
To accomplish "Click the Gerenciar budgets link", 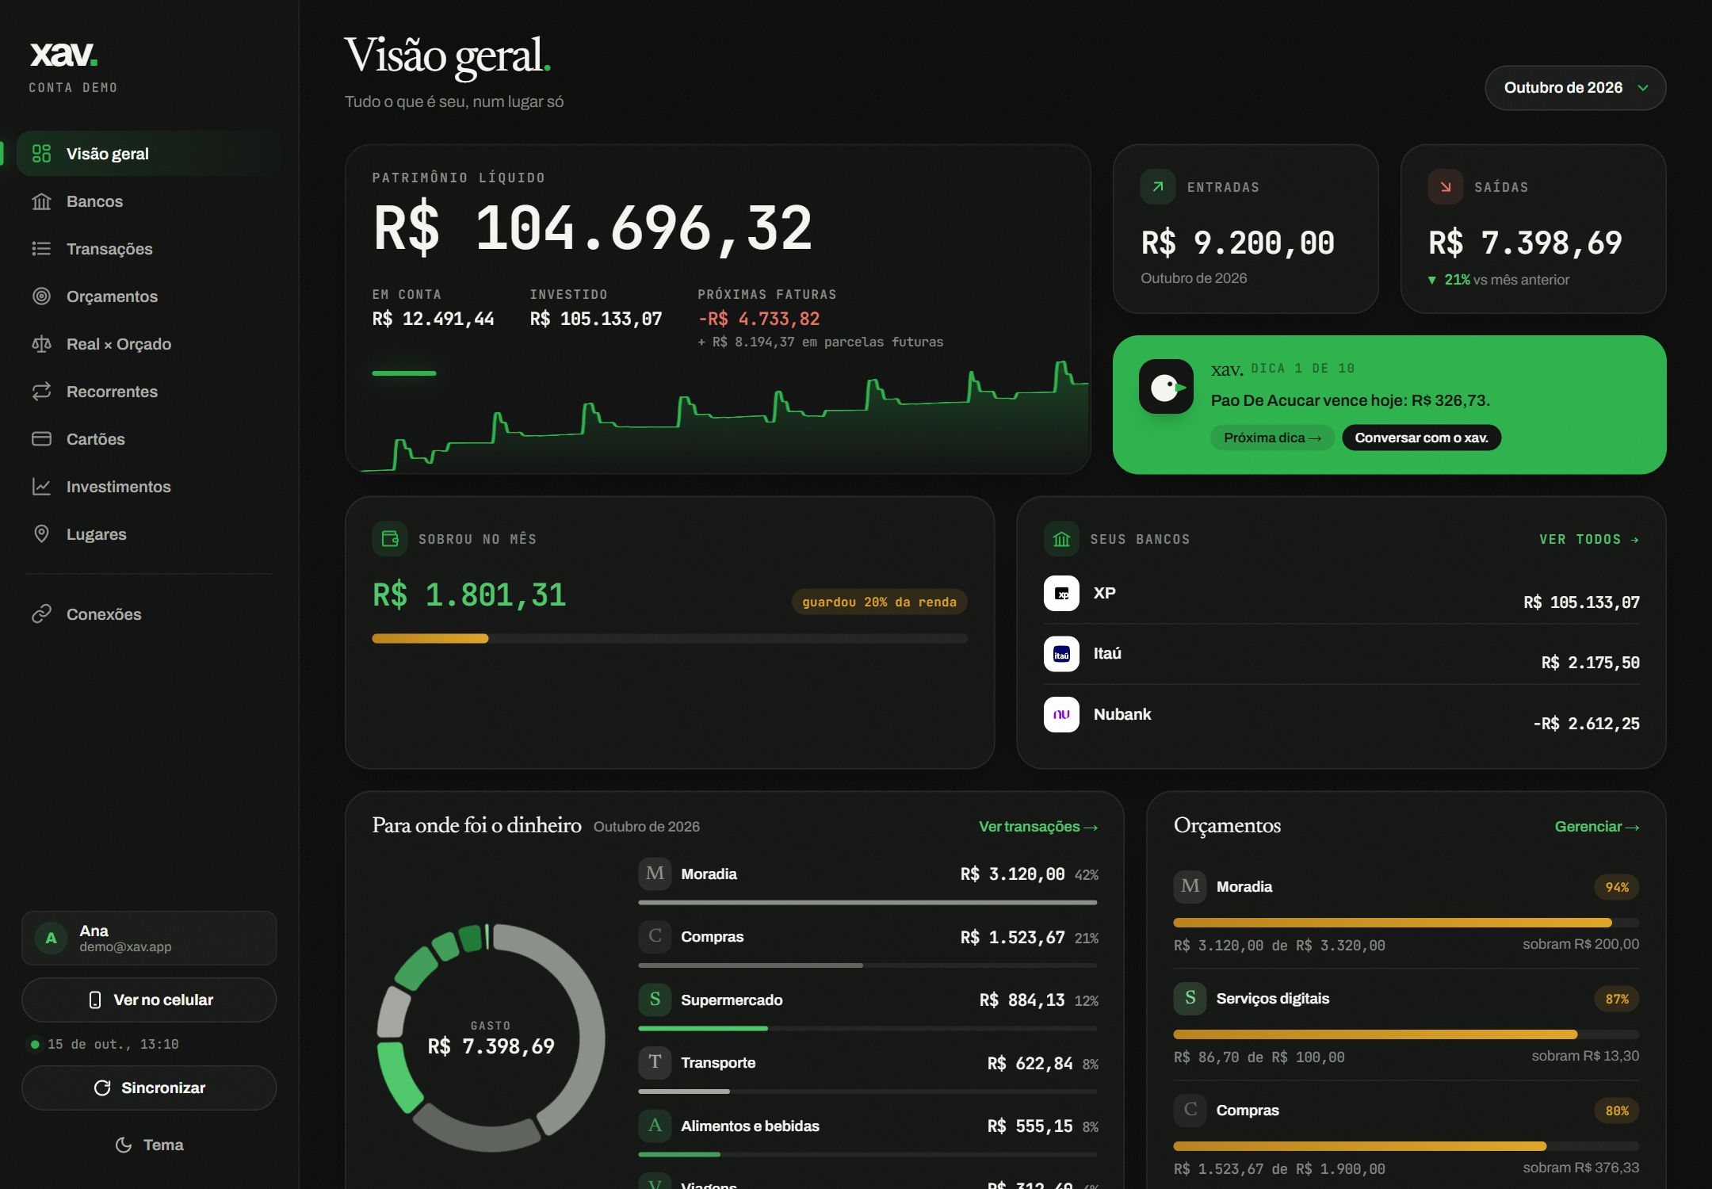I will (x=1597, y=827).
